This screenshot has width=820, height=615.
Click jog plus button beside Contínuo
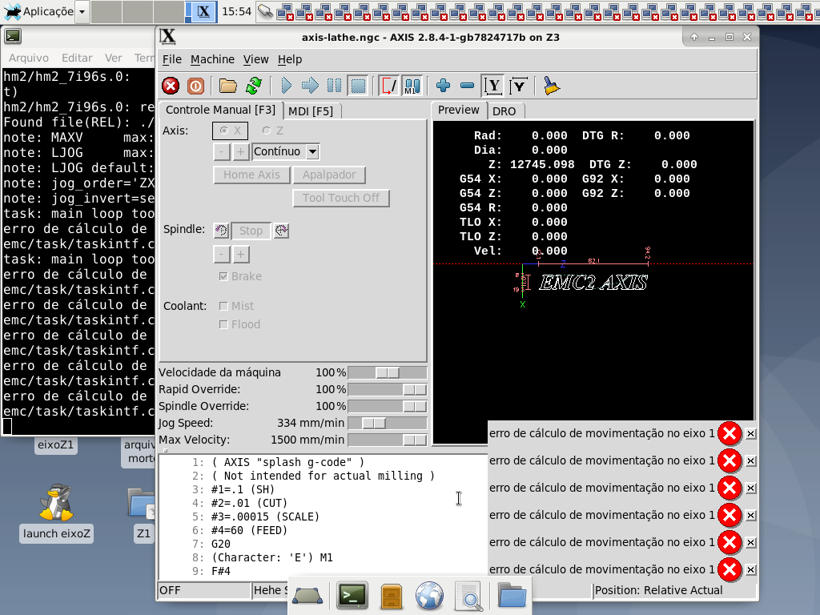coord(240,151)
